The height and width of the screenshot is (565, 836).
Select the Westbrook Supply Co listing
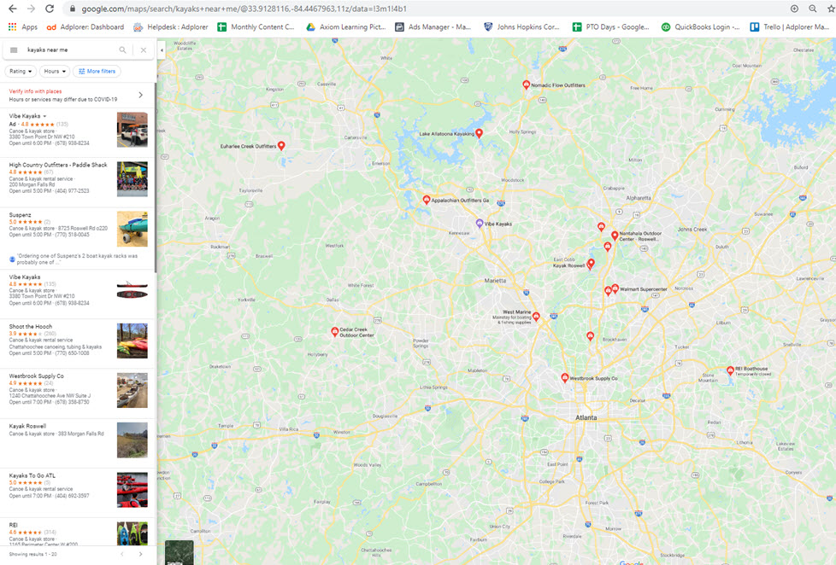36,376
